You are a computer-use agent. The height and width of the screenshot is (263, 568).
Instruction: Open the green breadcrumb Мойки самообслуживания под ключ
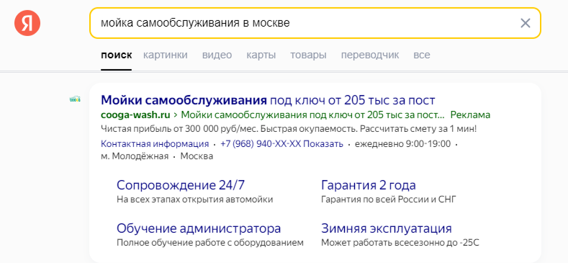point(312,115)
